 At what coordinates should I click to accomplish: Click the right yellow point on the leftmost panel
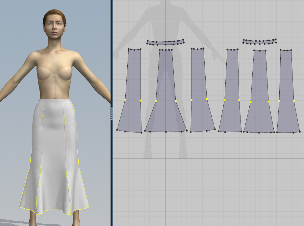coord(140,100)
